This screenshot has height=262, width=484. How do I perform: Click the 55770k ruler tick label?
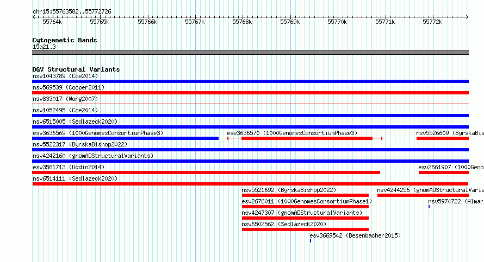337,22
